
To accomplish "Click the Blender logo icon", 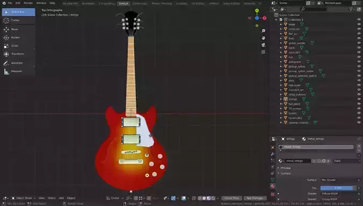I will click(4, 3).
